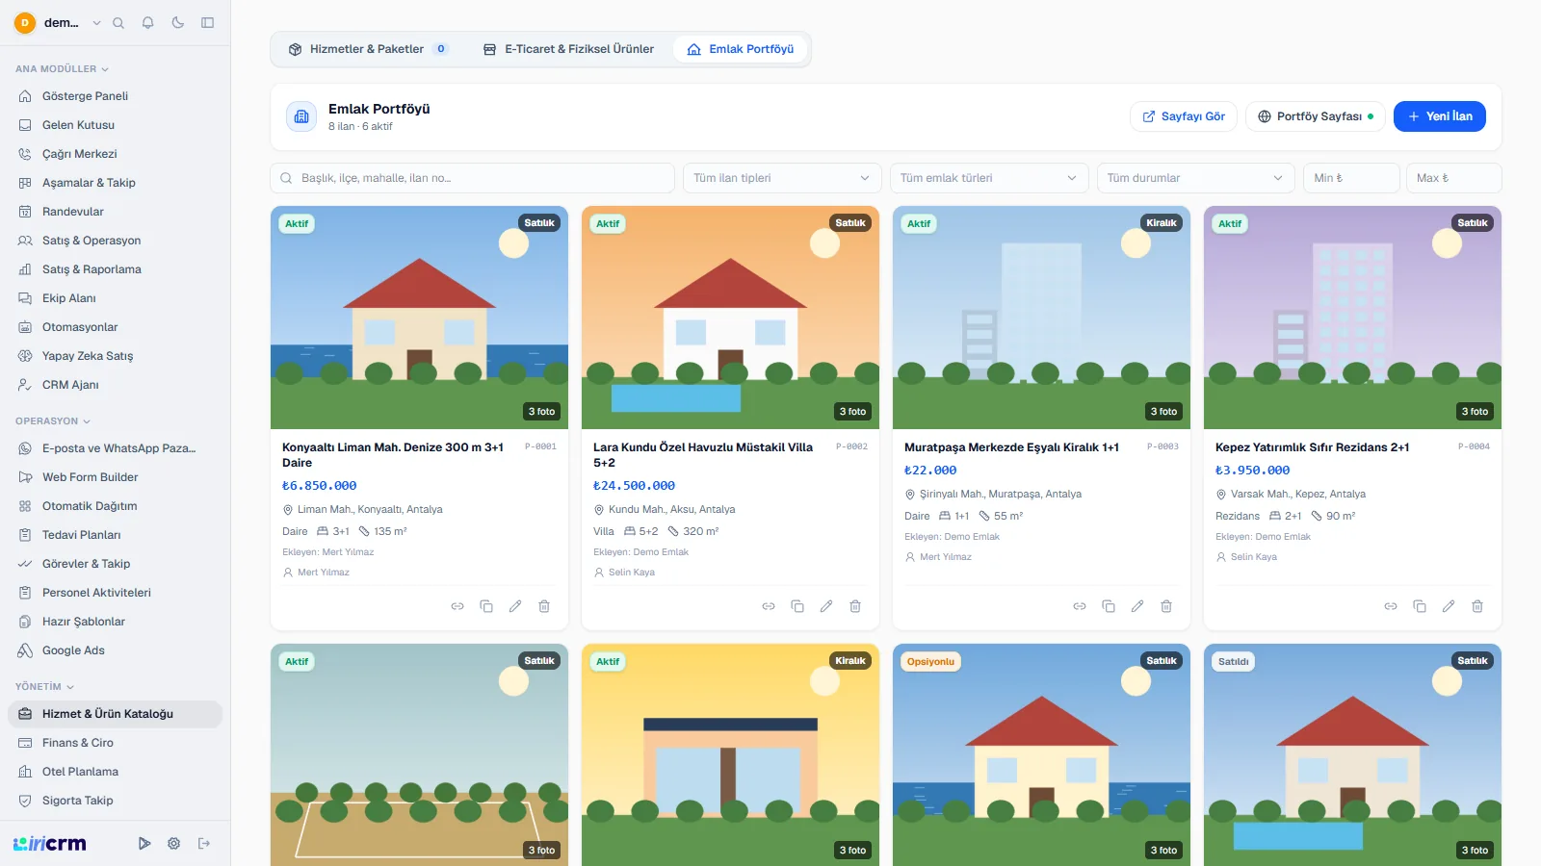1541x866 pixels.
Task: Delete the Kepez Rezidans listing
Action: 1477,606
